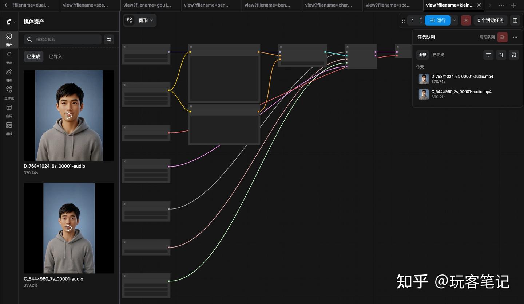The height and width of the screenshot is (304, 524).
Task: Click the 清理队列 text label
Action: [x=487, y=37]
